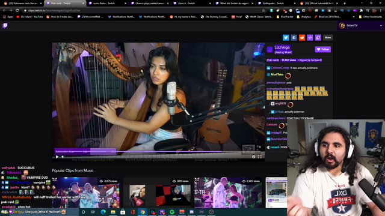Mute the clip with the volume icon
The width and height of the screenshot is (385, 216).
click(63, 157)
